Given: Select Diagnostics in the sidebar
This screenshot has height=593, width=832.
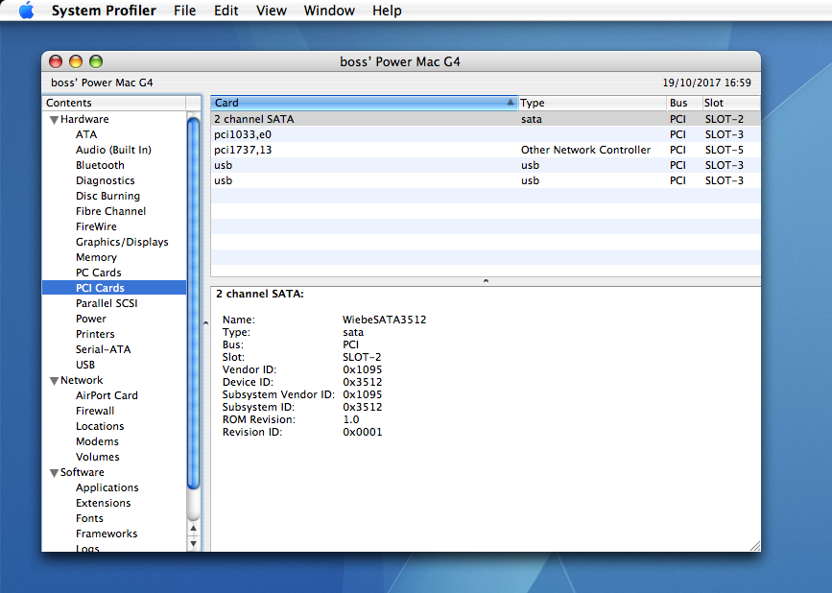Looking at the screenshot, I should (x=105, y=180).
